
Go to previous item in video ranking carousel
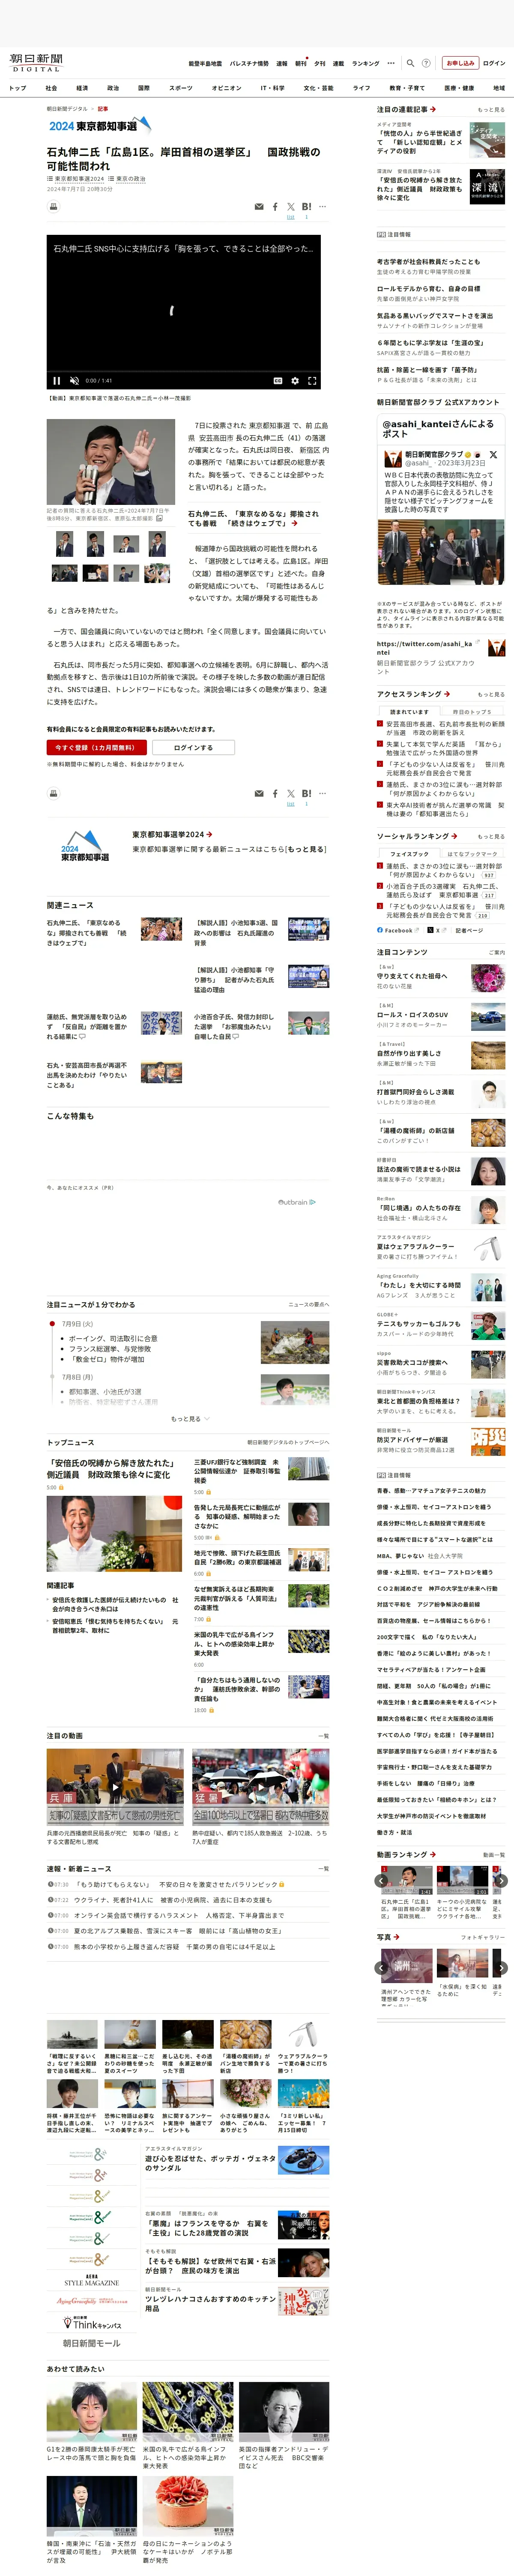pos(381,1880)
